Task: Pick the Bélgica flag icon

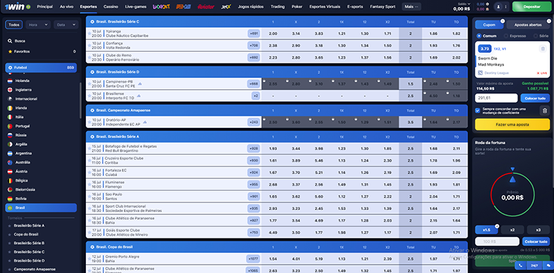Action: click(10, 180)
